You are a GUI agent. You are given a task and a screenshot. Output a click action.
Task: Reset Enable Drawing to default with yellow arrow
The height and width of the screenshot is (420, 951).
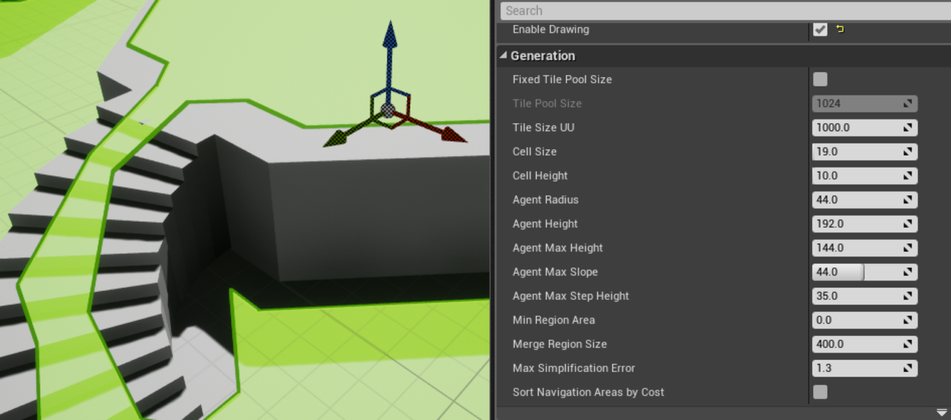click(x=840, y=30)
